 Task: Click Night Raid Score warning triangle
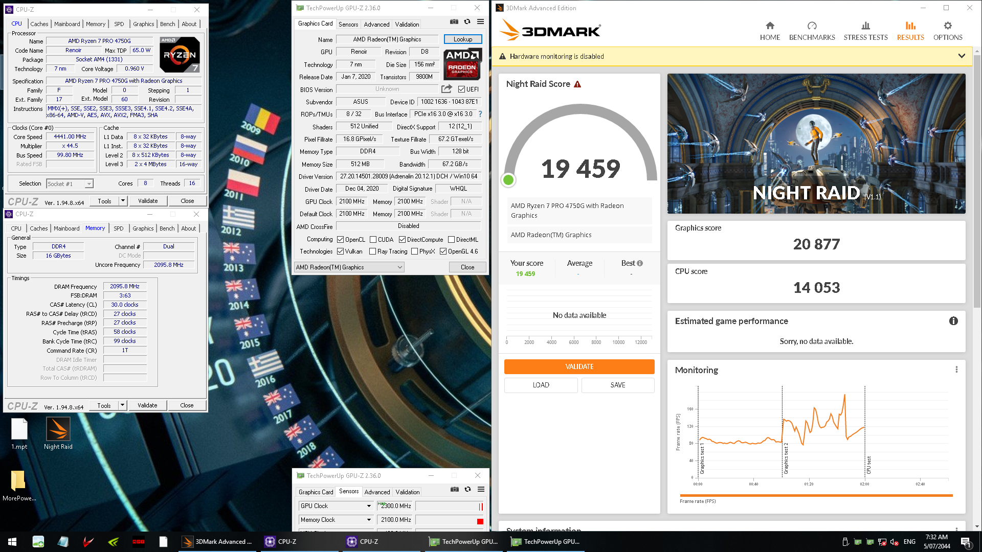(x=577, y=84)
